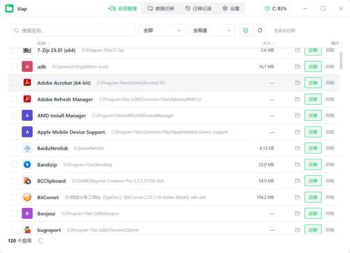
Task: Click 迁移 for Apple Mobile Device Support
Action: coord(313,132)
